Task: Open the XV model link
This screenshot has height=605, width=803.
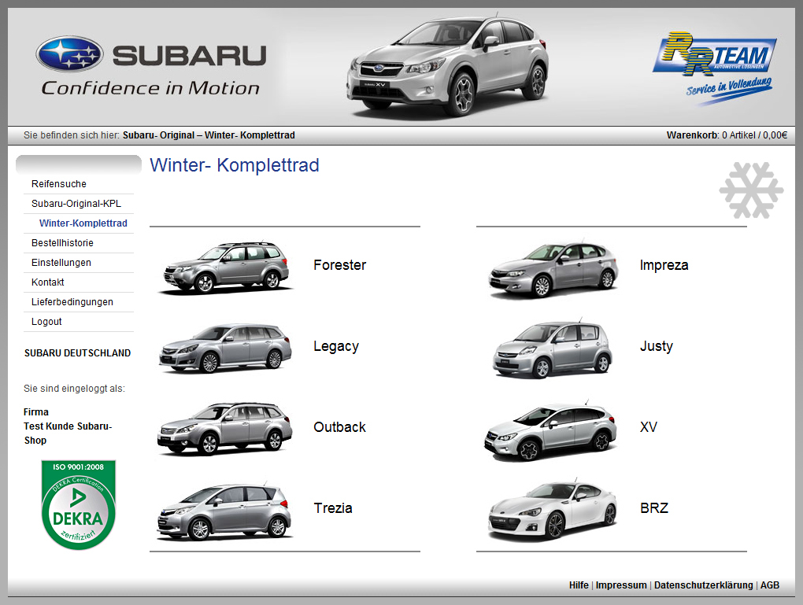Action: point(649,427)
